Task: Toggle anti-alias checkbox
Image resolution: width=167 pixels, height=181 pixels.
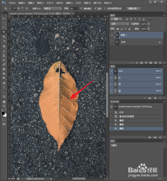Action: click(x=81, y=8)
